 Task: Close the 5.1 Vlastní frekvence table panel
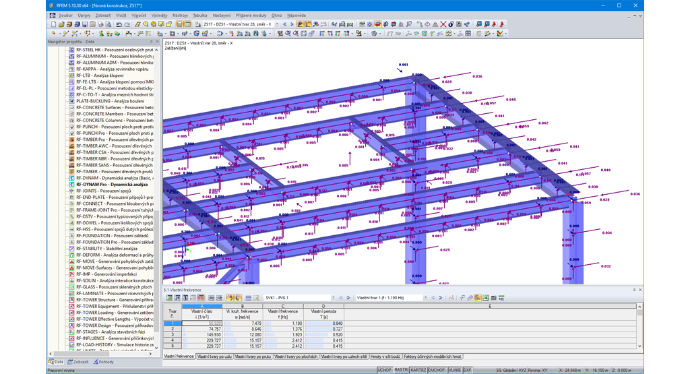(x=640, y=290)
